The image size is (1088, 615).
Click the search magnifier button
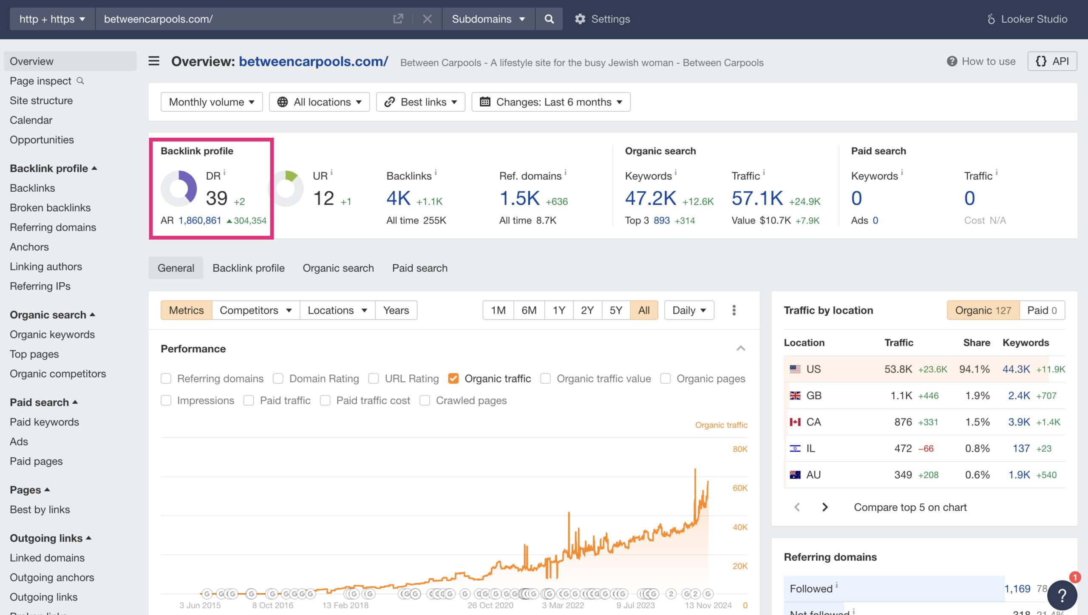(549, 19)
